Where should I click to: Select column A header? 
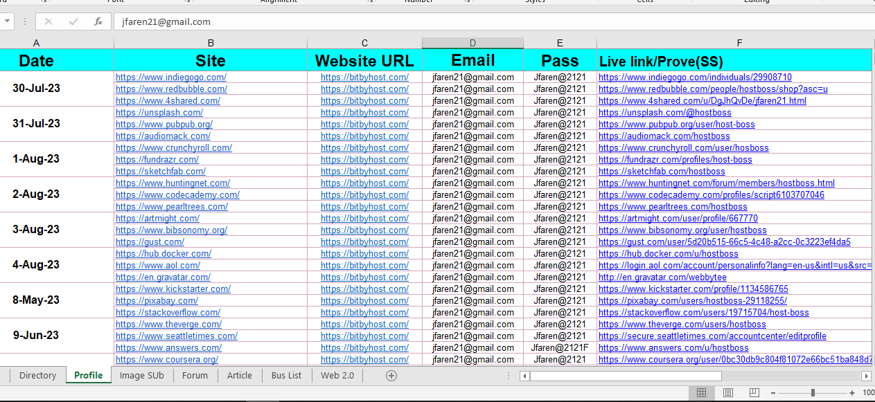pos(36,43)
